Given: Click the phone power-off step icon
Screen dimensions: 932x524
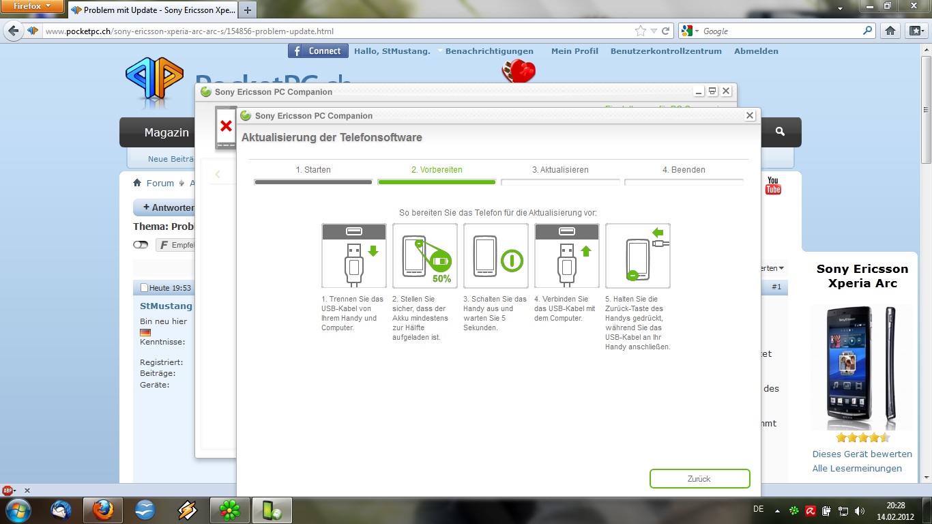Looking at the screenshot, I should click(x=496, y=256).
